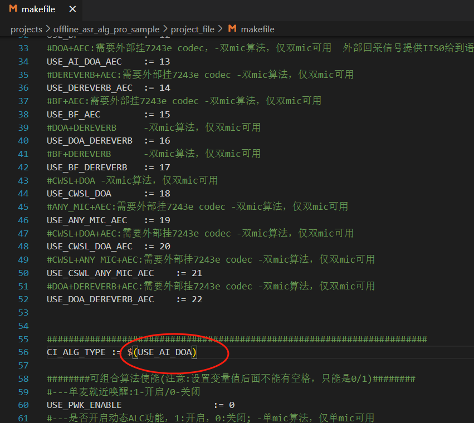
Task: Click the #BF+DEREVERB comment on line 41
Action: click(79, 154)
